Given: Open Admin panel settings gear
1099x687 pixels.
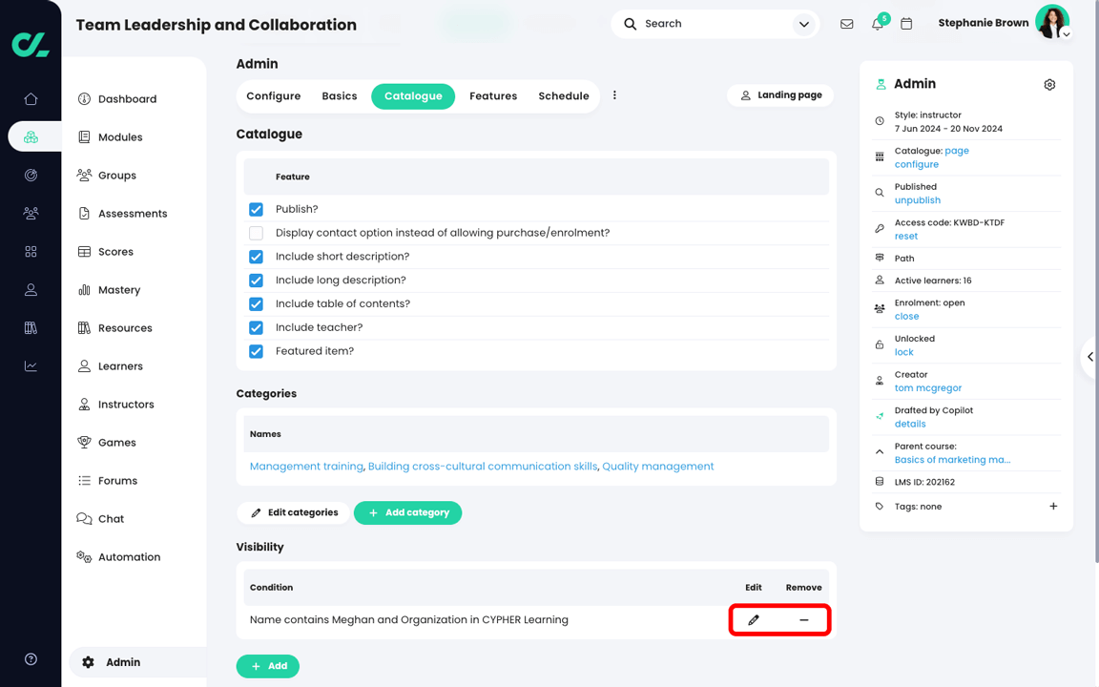Looking at the screenshot, I should 1049,84.
